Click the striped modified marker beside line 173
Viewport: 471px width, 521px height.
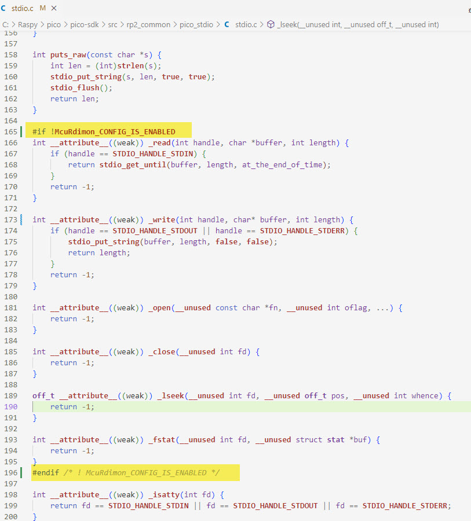click(x=21, y=219)
